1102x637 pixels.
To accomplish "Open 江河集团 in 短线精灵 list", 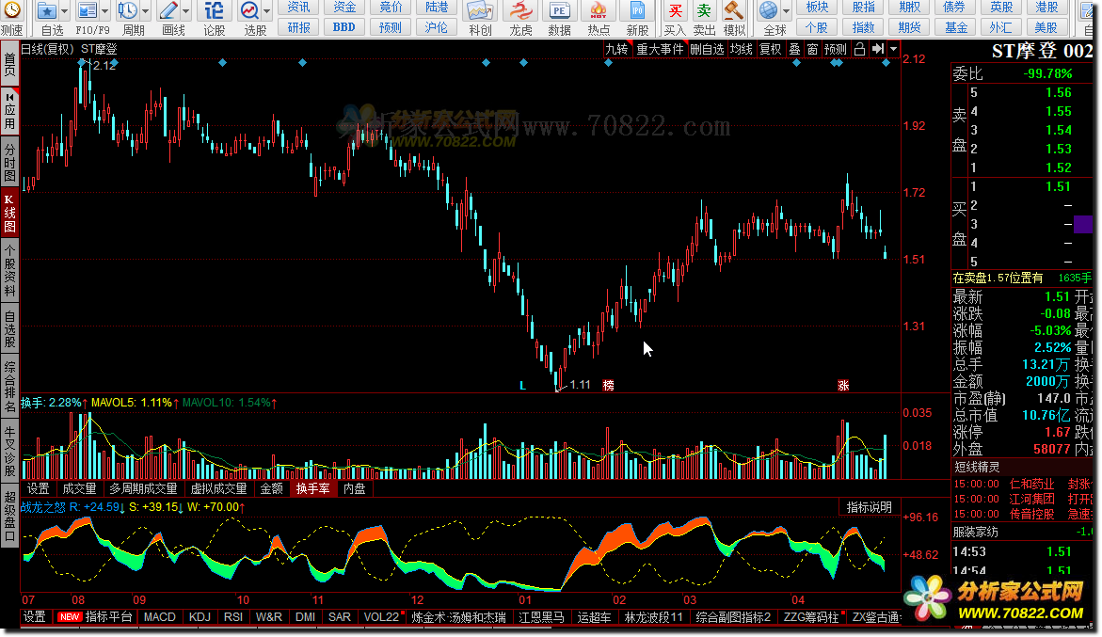I will (1031, 499).
